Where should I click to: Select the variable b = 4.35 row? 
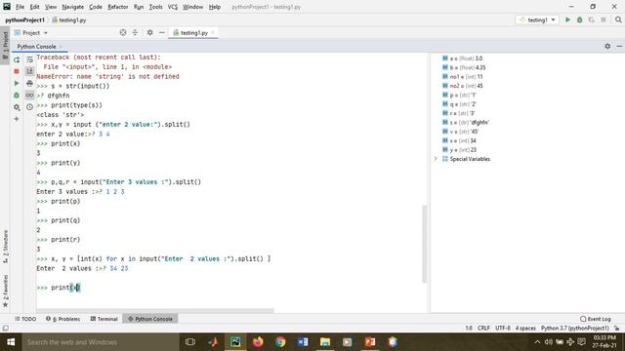pyautogui.click(x=464, y=67)
